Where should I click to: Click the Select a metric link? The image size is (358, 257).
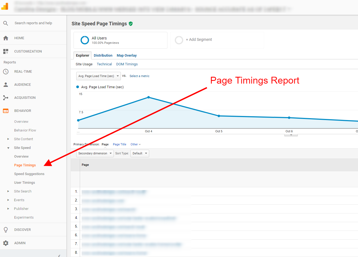(139, 76)
